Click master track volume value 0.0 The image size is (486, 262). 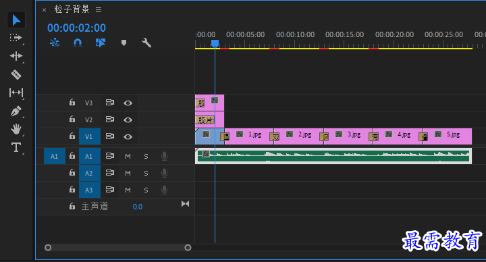(x=137, y=207)
